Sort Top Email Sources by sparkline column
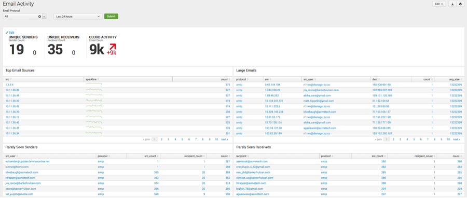 pos(92,79)
